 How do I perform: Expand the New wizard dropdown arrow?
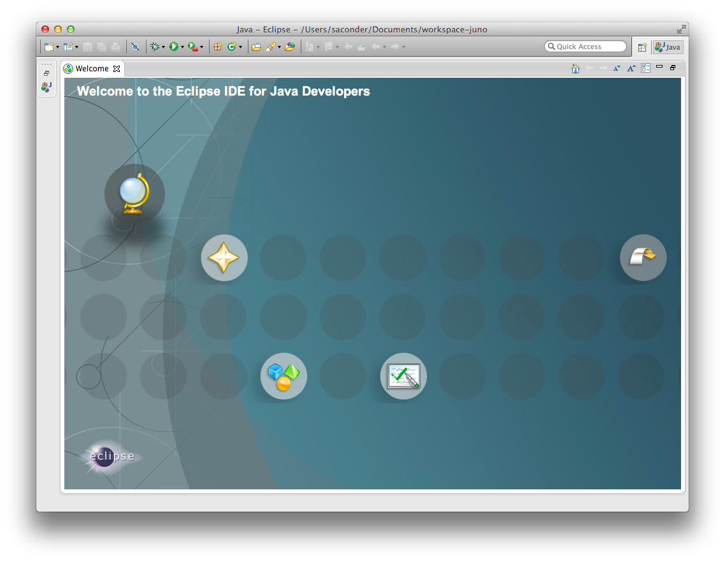click(57, 47)
